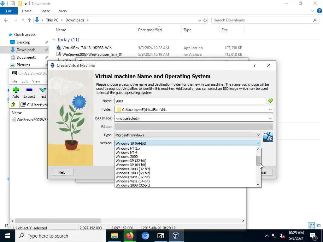Open the Home tab in Explorer ribbon
323x242 pixels.
[27, 11]
